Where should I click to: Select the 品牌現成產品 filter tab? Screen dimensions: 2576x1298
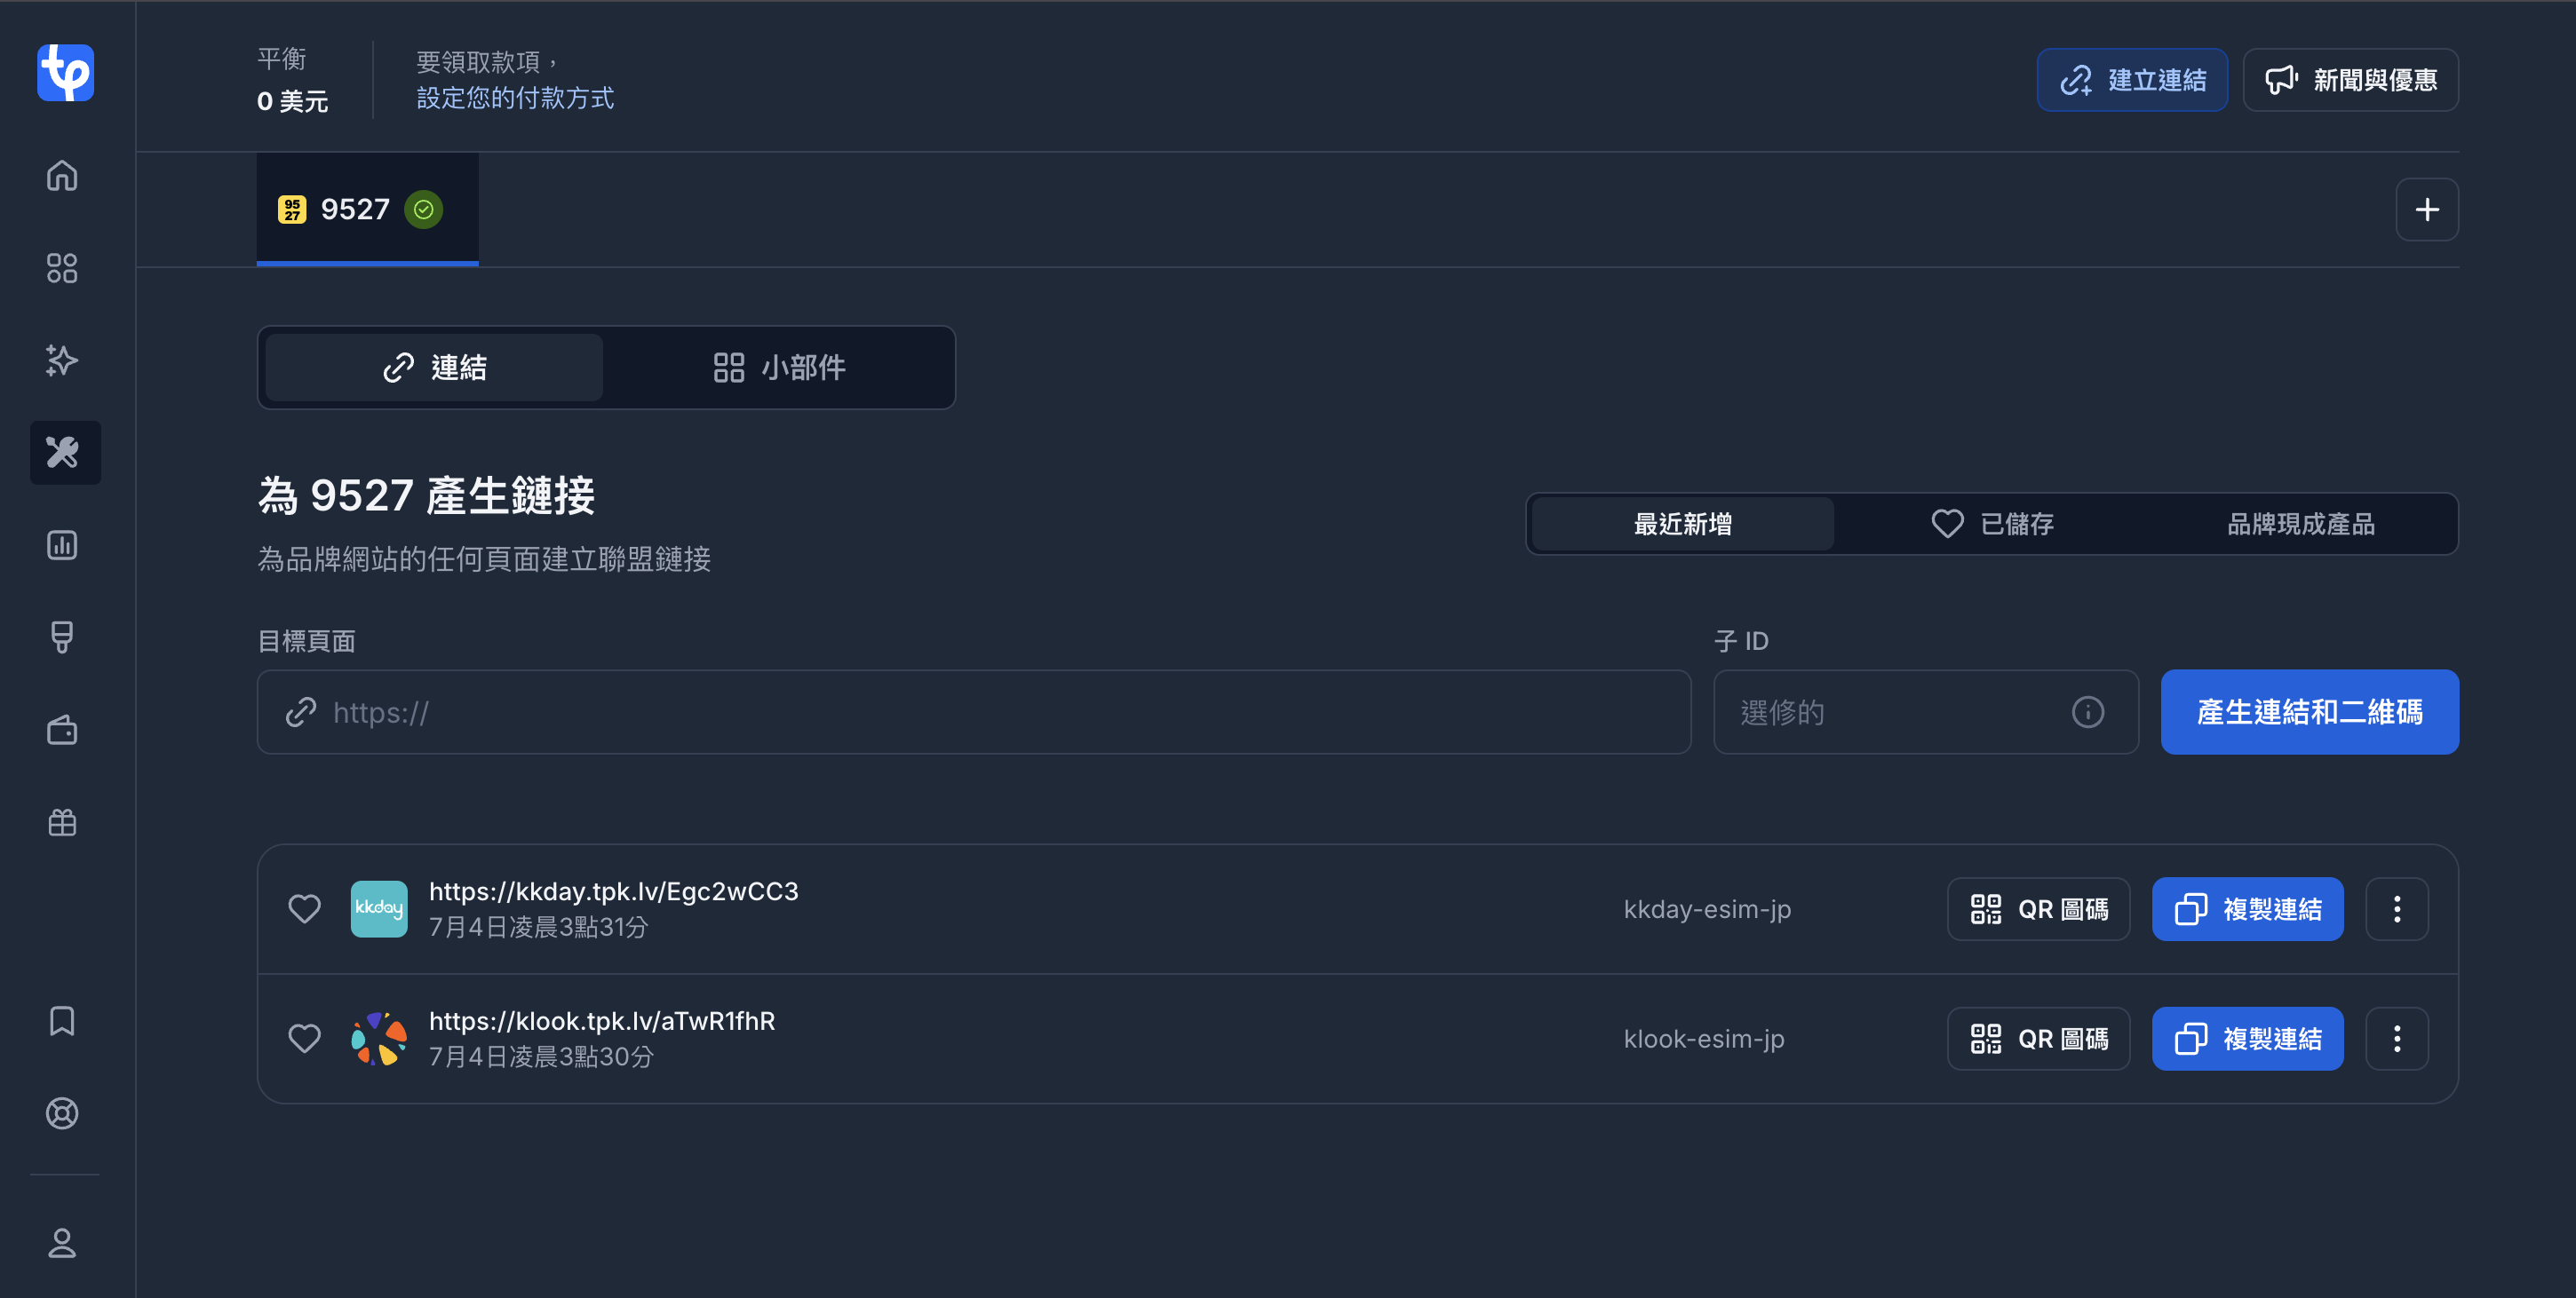[2301, 524]
